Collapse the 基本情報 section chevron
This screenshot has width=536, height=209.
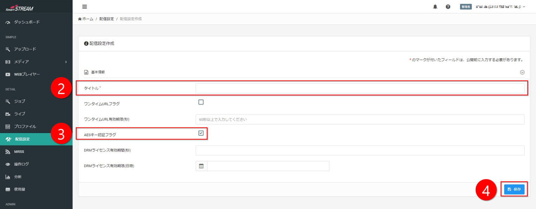[522, 72]
